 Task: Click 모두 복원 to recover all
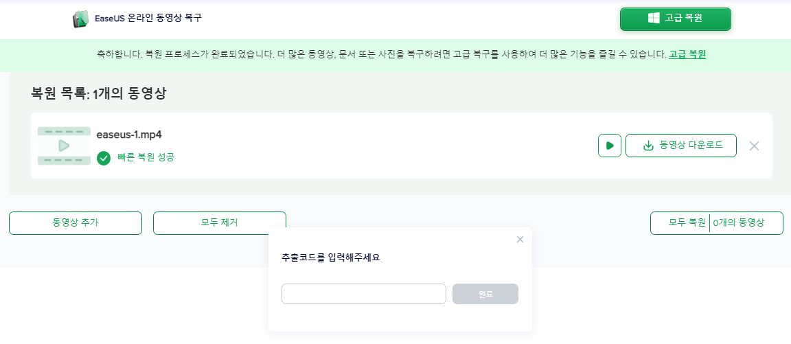point(680,223)
